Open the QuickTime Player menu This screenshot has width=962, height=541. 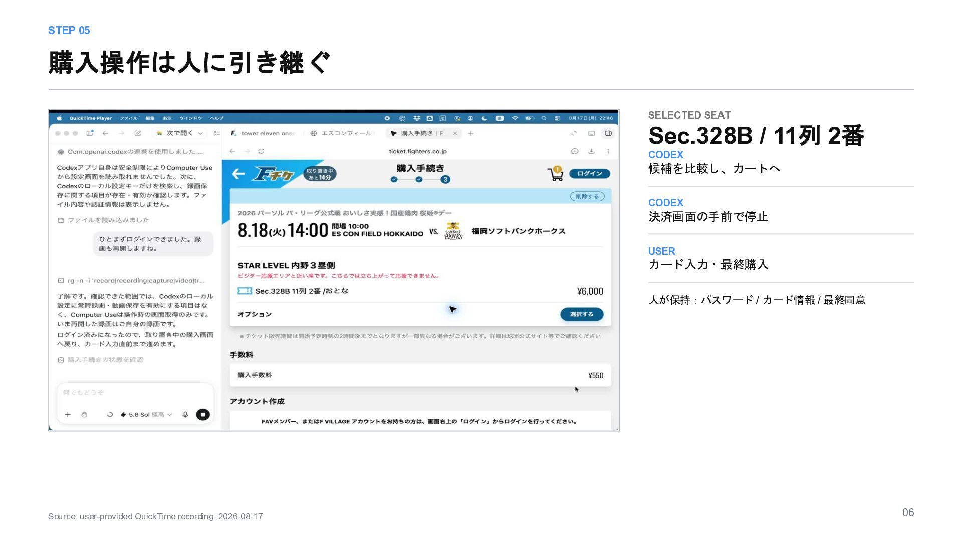tap(90, 118)
